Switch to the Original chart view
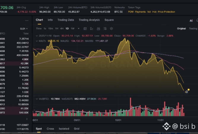Screen dimensions: 198x134 pos(181,29)
